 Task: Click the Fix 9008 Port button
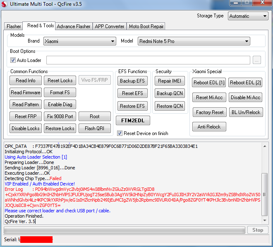click(60, 116)
